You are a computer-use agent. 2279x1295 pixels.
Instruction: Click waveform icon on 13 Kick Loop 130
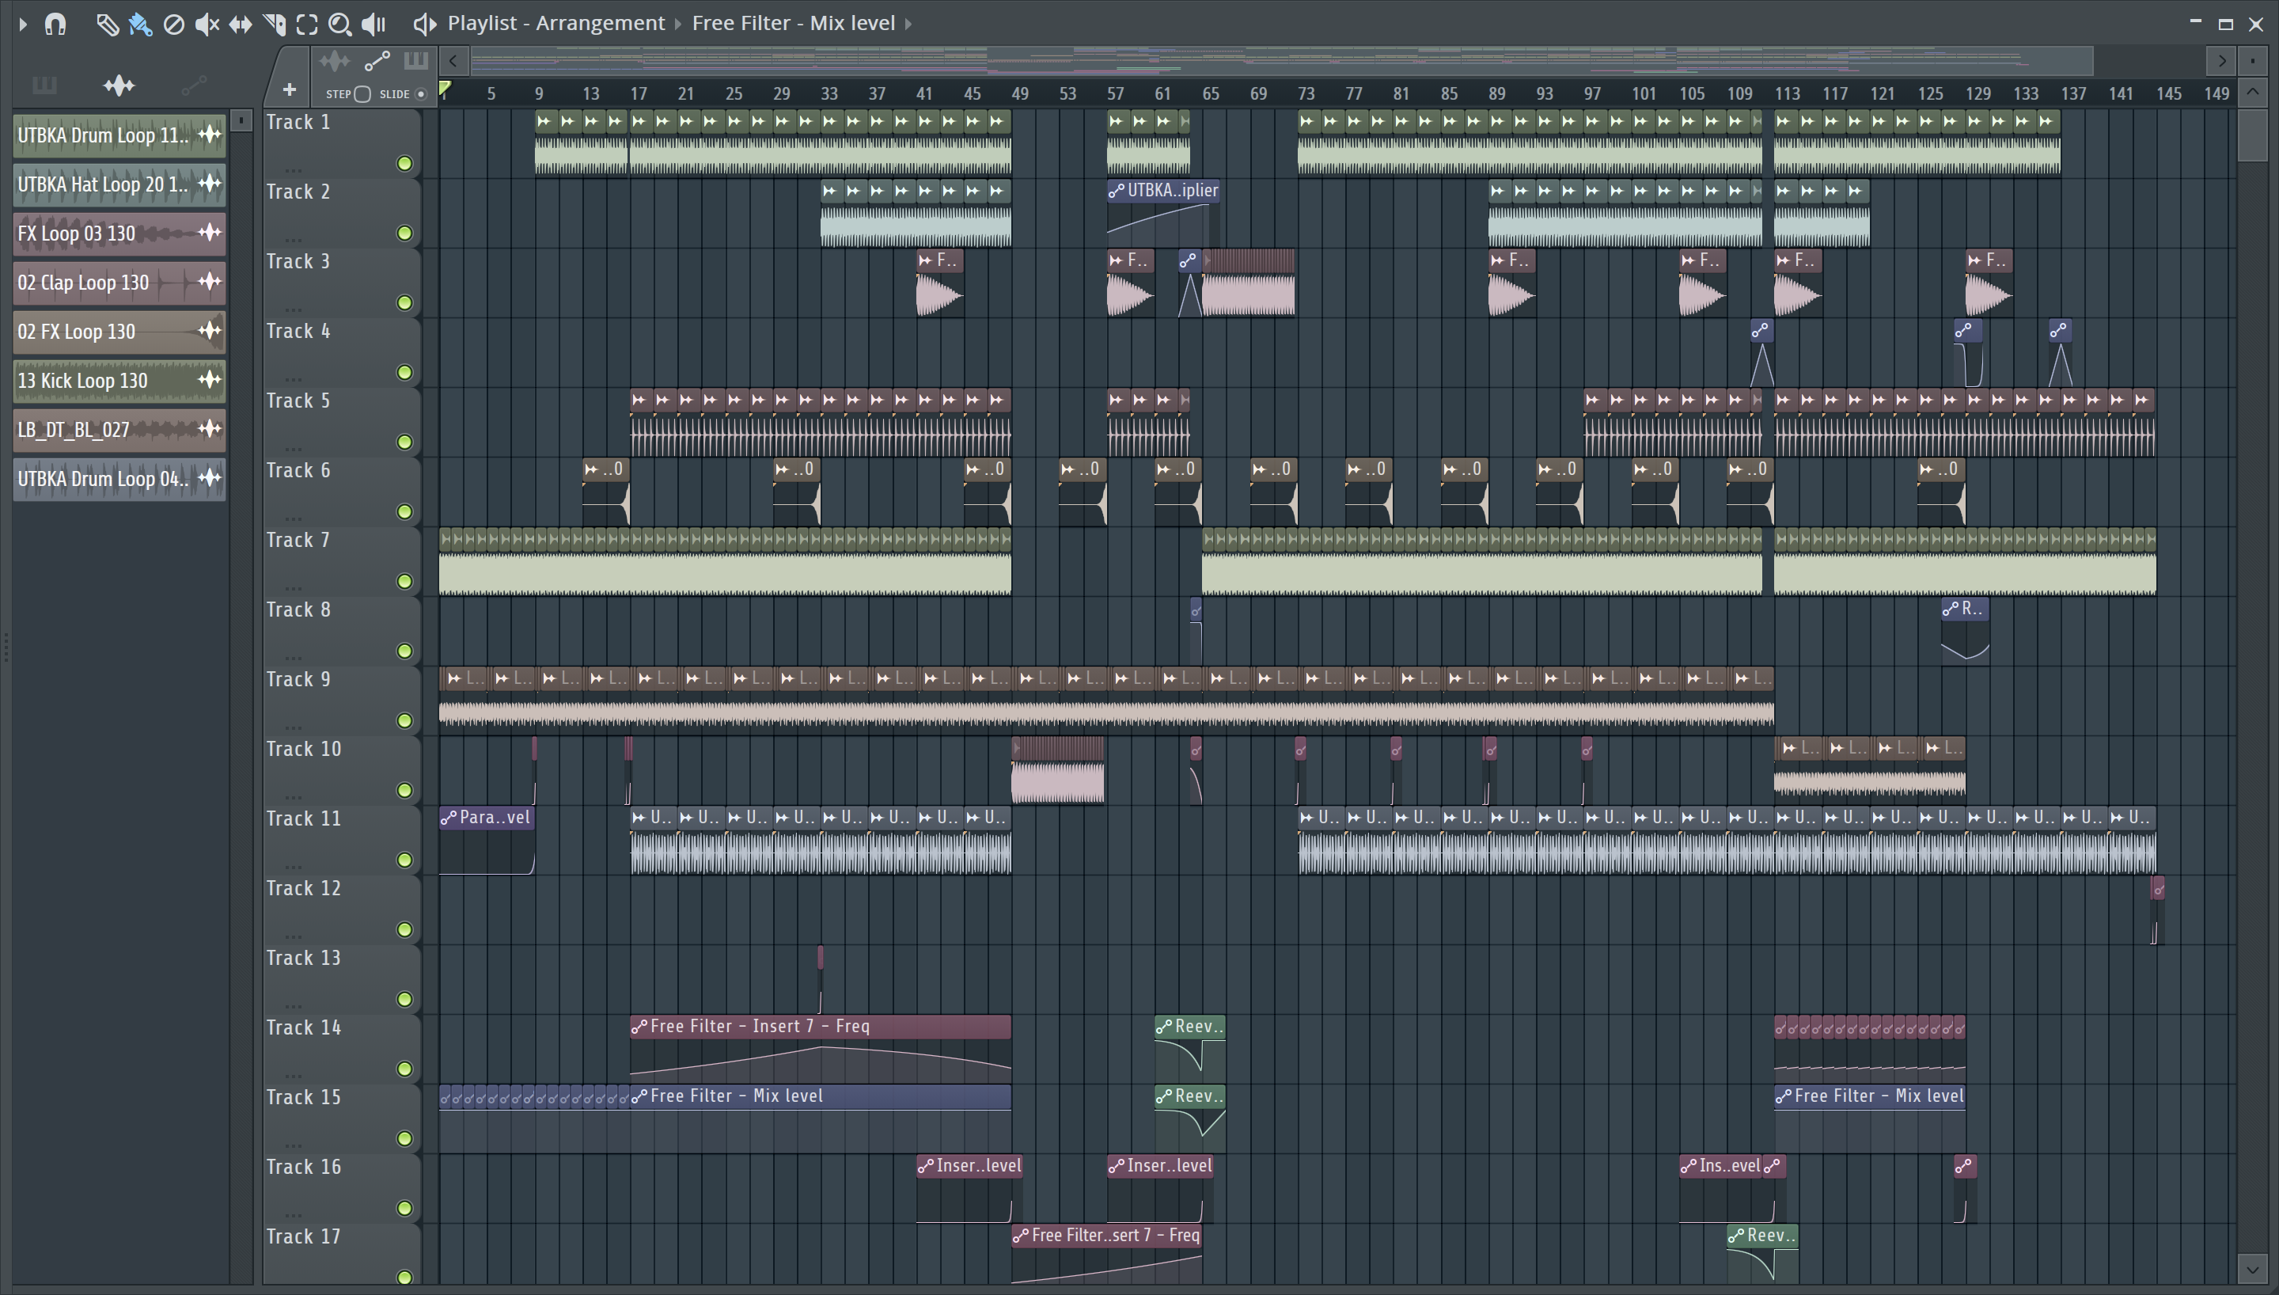pyautogui.click(x=210, y=379)
